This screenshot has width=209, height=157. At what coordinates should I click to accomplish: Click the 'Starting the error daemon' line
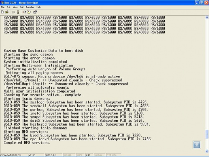coord(29,58)
